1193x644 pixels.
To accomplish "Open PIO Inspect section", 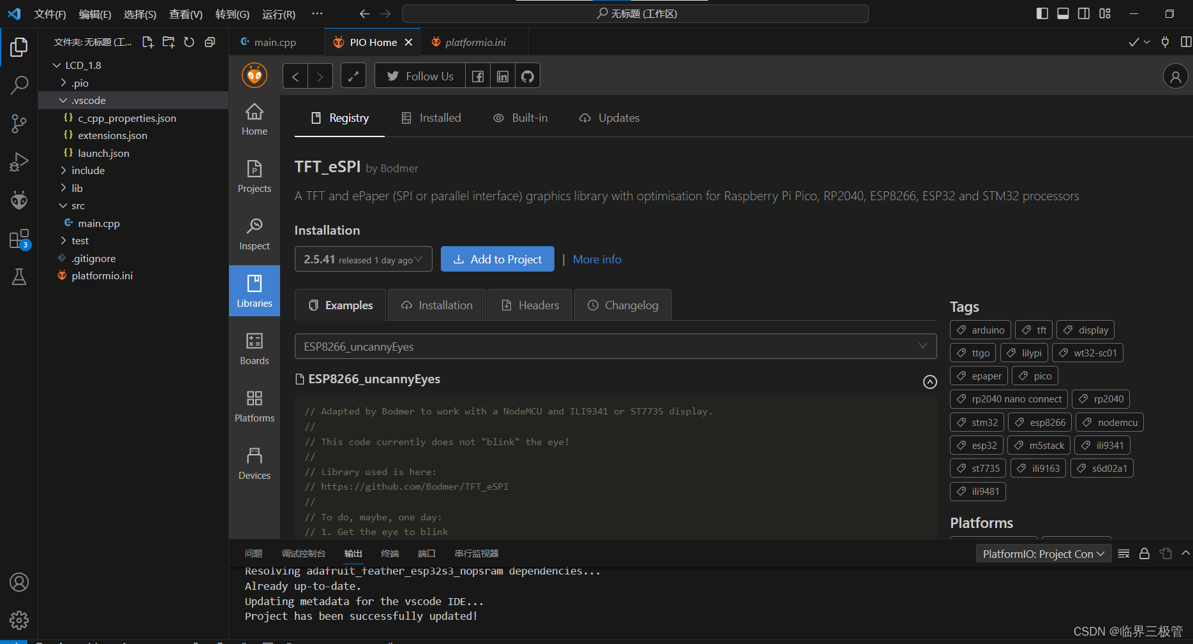I will pos(255,234).
